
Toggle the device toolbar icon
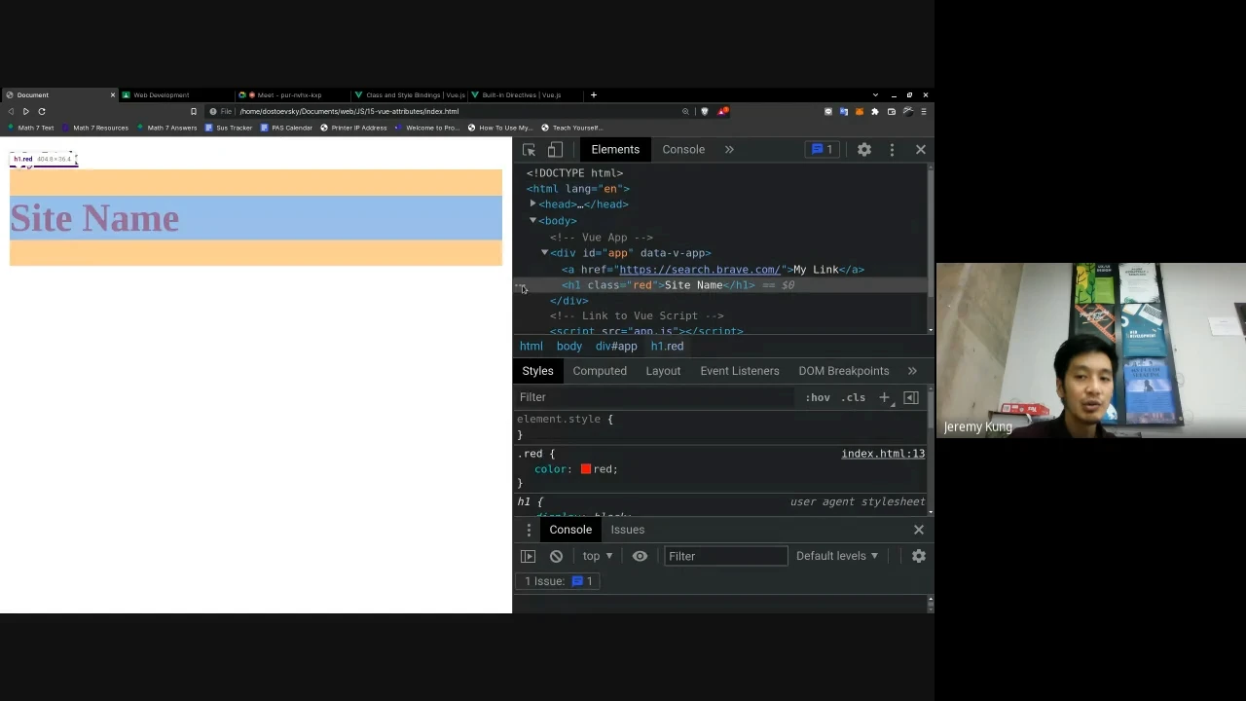pos(555,149)
